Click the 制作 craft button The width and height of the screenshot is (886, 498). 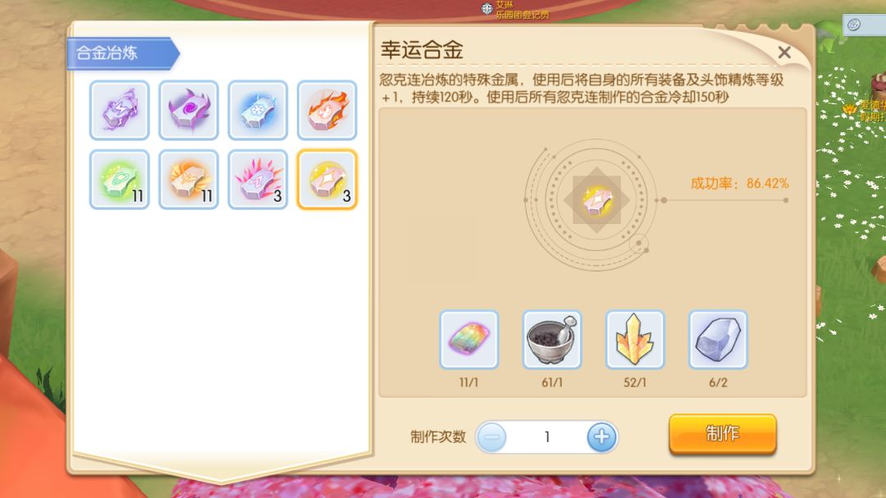click(723, 434)
